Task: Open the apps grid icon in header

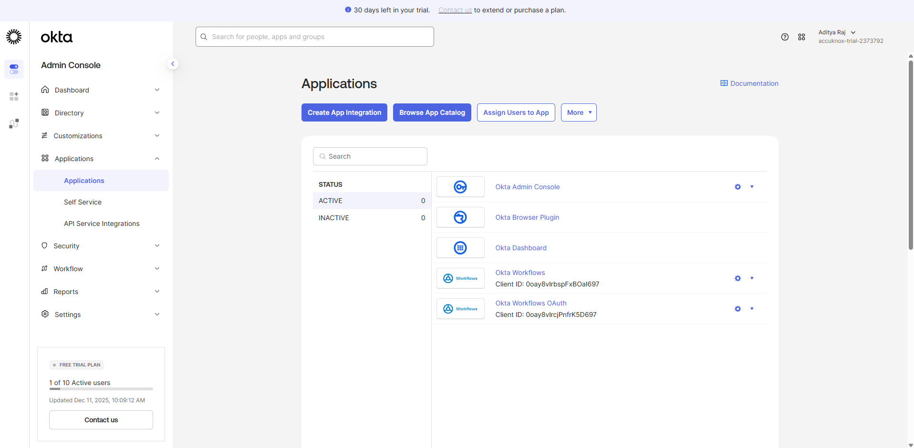Action: tap(801, 37)
